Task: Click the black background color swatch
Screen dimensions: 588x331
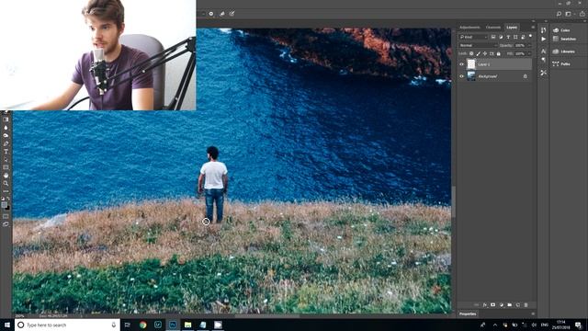Action: pyautogui.click(x=8, y=208)
